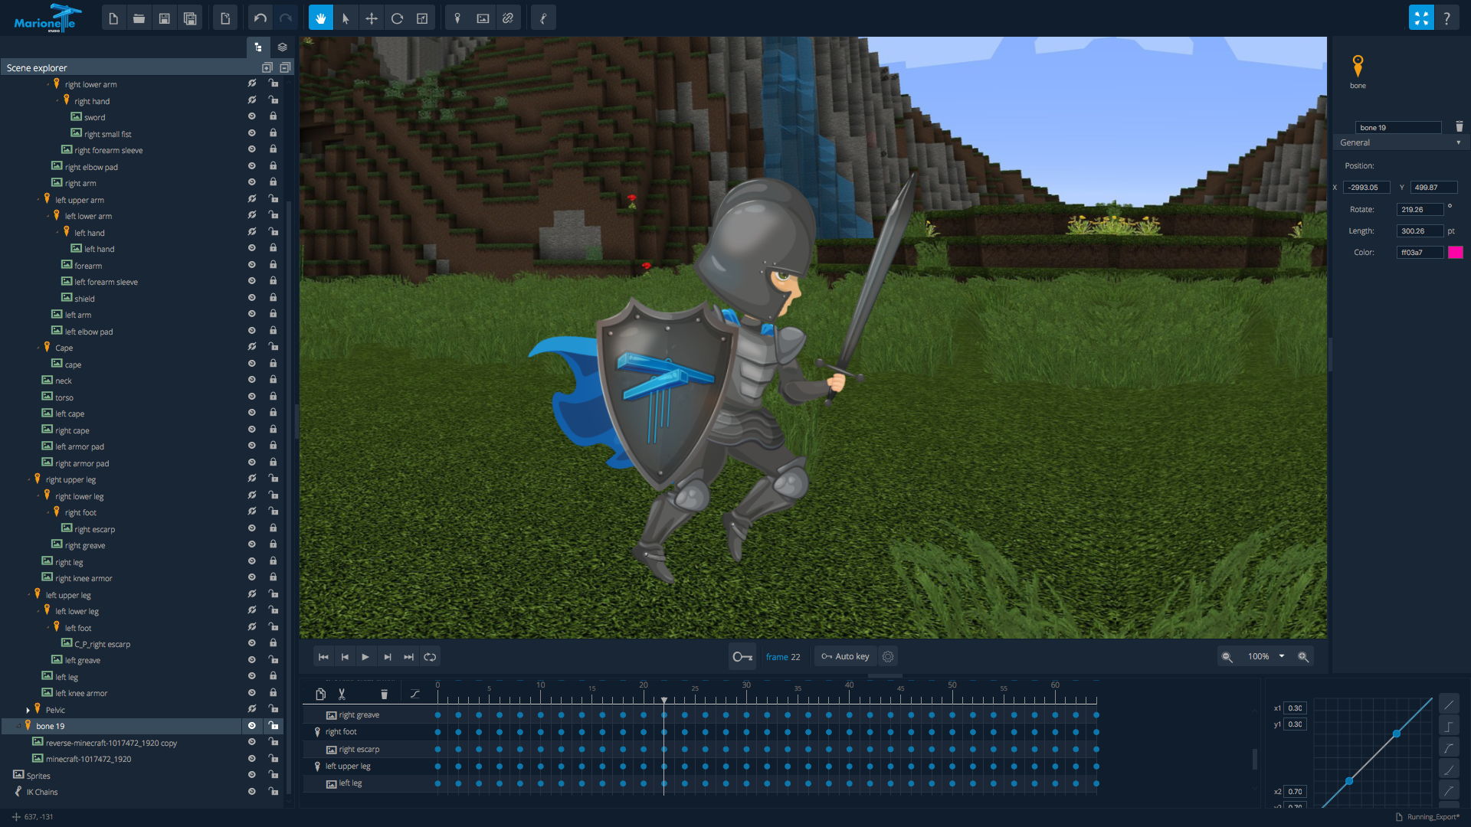This screenshot has height=827, width=1471.
Task: Copy keyframes in timeline
Action: pos(320,695)
